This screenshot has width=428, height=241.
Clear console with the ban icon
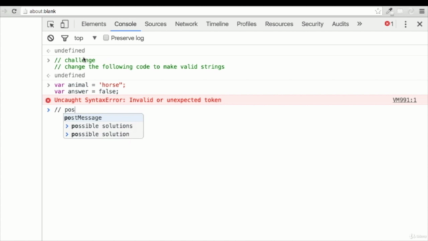click(x=51, y=38)
